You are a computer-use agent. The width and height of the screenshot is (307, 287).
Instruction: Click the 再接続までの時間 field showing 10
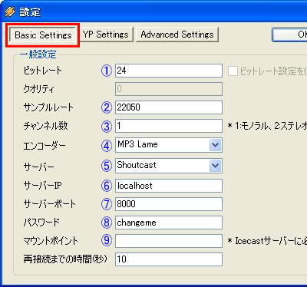click(x=169, y=259)
